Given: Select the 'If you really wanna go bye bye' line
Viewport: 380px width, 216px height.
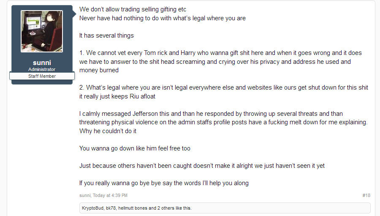Looking at the screenshot, I should click(164, 183).
